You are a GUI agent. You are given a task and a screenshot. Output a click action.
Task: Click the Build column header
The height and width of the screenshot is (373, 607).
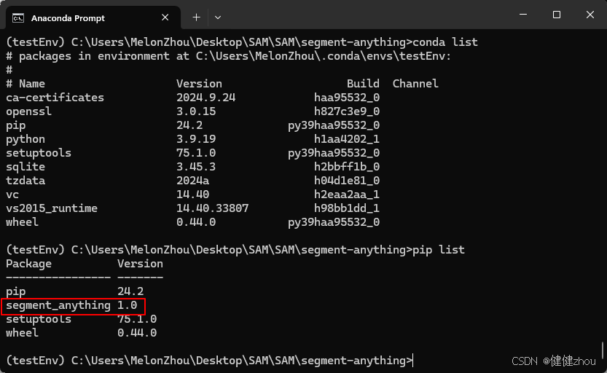coord(363,84)
